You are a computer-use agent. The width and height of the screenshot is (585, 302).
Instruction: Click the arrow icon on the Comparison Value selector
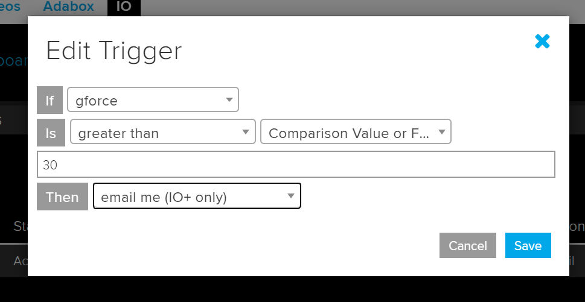tap(442, 132)
